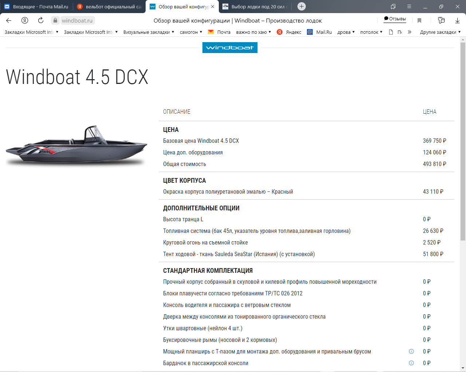
Task: Open Yandex home via the Я icon
Action: click(25, 20)
